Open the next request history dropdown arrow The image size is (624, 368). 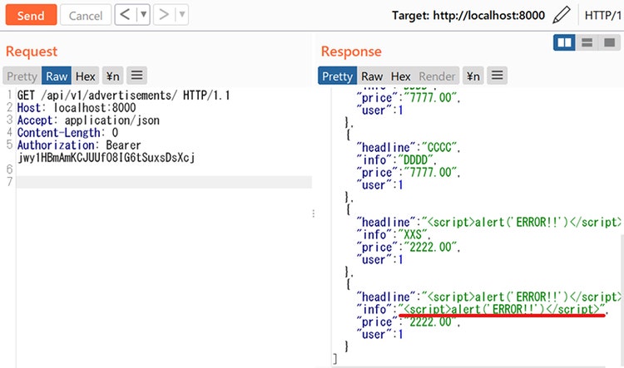point(182,15)
